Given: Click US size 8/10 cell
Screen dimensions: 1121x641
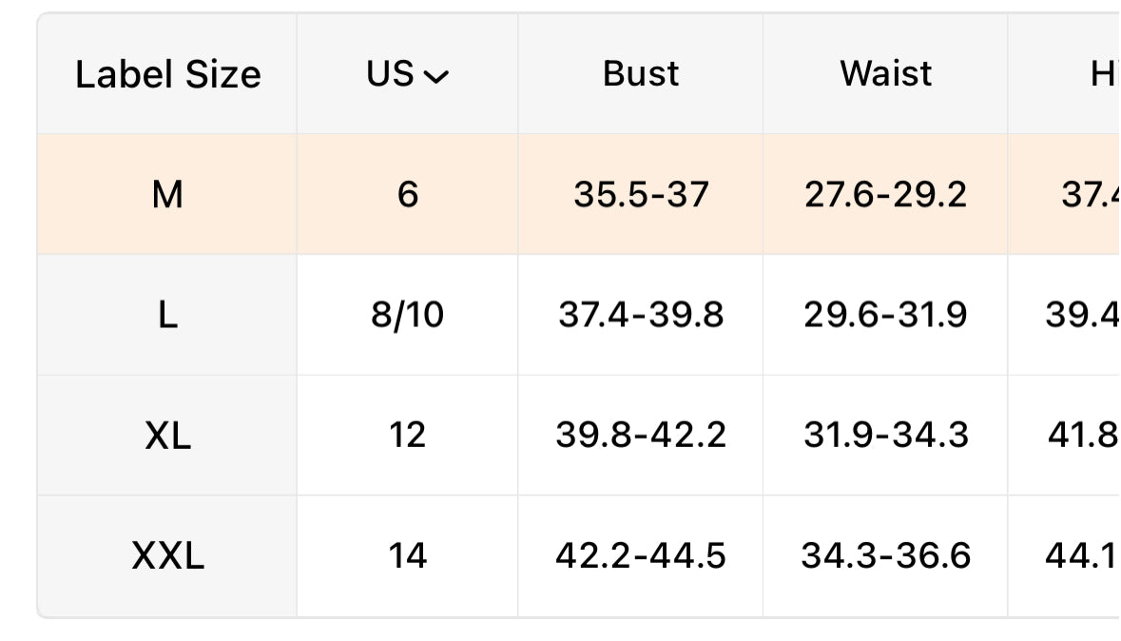Looking at the screenshot, I should click(408, 315).
